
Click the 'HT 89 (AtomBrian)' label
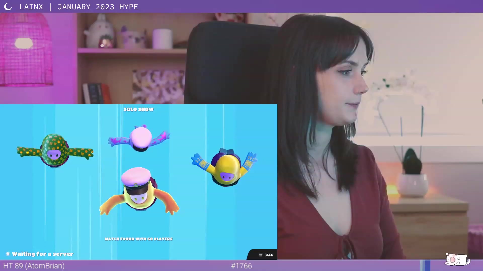click(x=34, y=266)
